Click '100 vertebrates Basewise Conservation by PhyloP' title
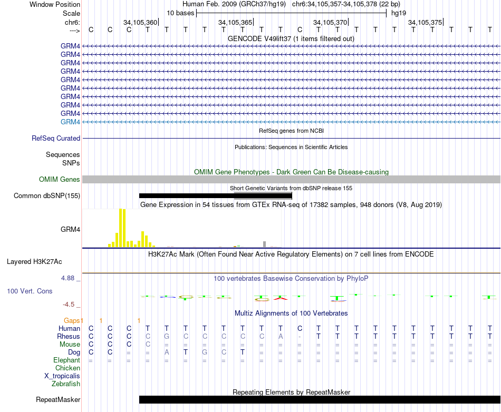 click(x=291, y=279)
